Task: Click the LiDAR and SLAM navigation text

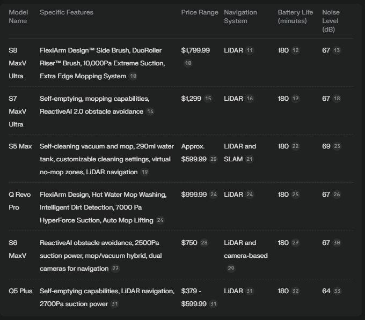Action: pos(240,153)
